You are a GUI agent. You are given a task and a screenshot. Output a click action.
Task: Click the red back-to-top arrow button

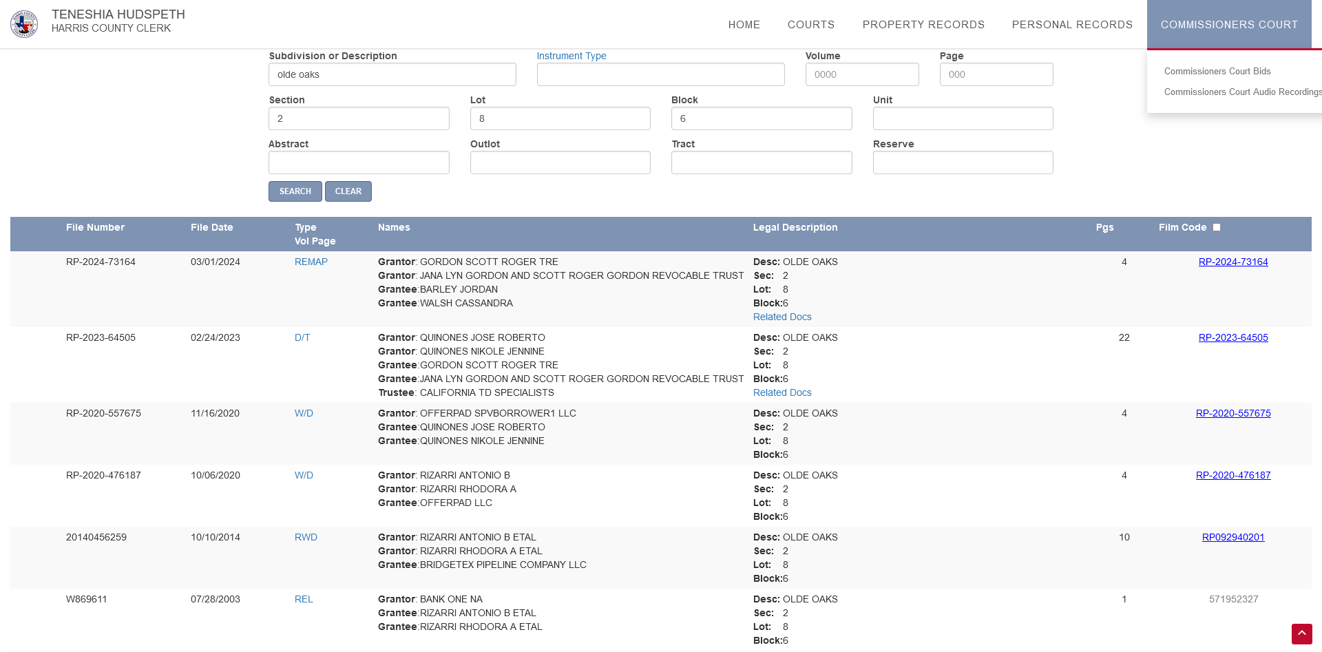point(1301,633)
